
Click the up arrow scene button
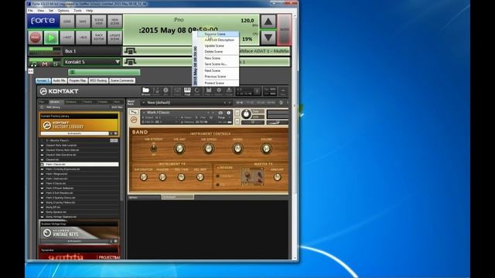click(x=268, y=22)
